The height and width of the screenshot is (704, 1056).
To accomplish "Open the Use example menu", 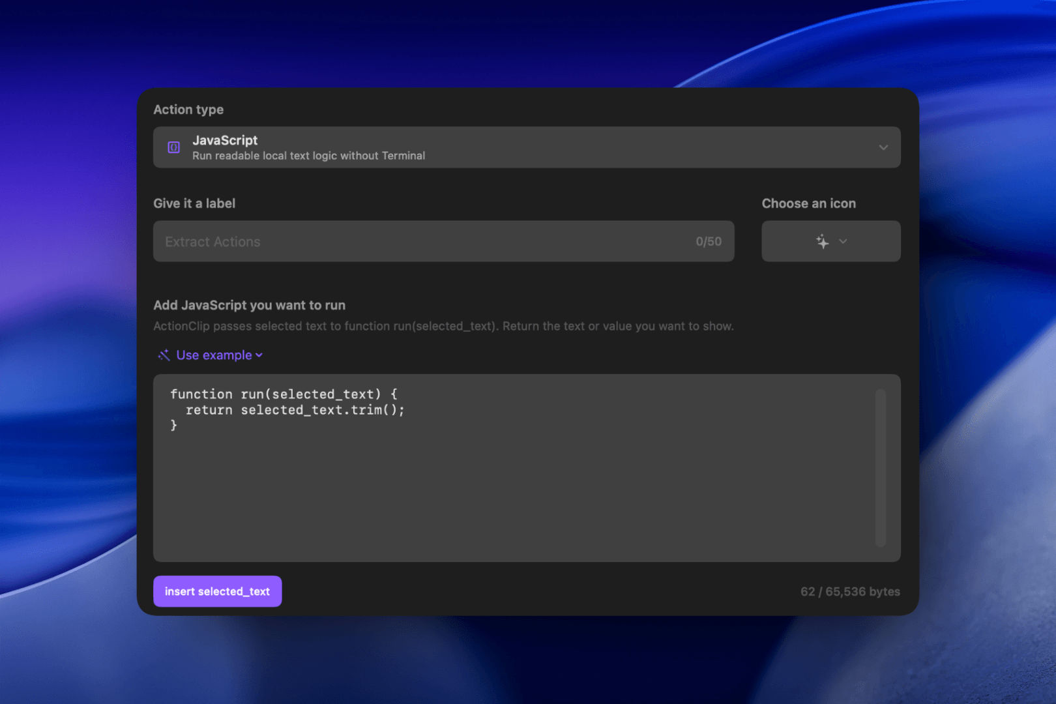I will click(210, 355).
